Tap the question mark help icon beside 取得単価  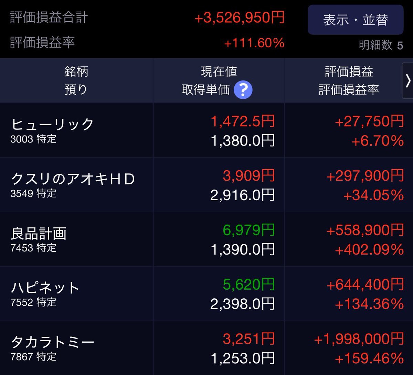[243, 90]
